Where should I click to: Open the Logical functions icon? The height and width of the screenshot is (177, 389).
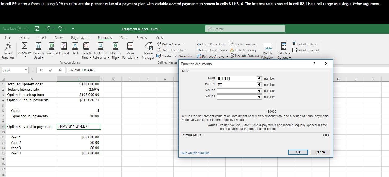click(64, 46)
